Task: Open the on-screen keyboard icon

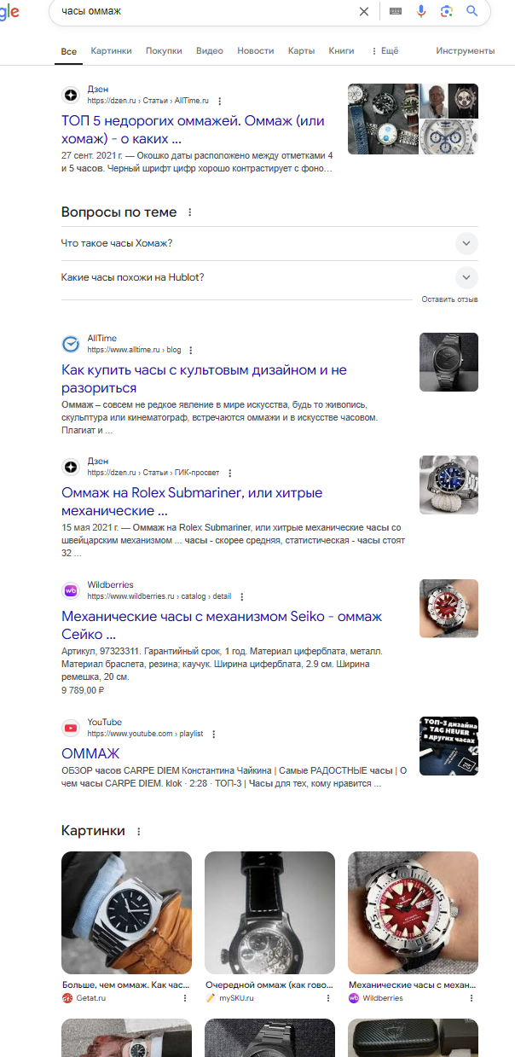Action: pos(396,11)
